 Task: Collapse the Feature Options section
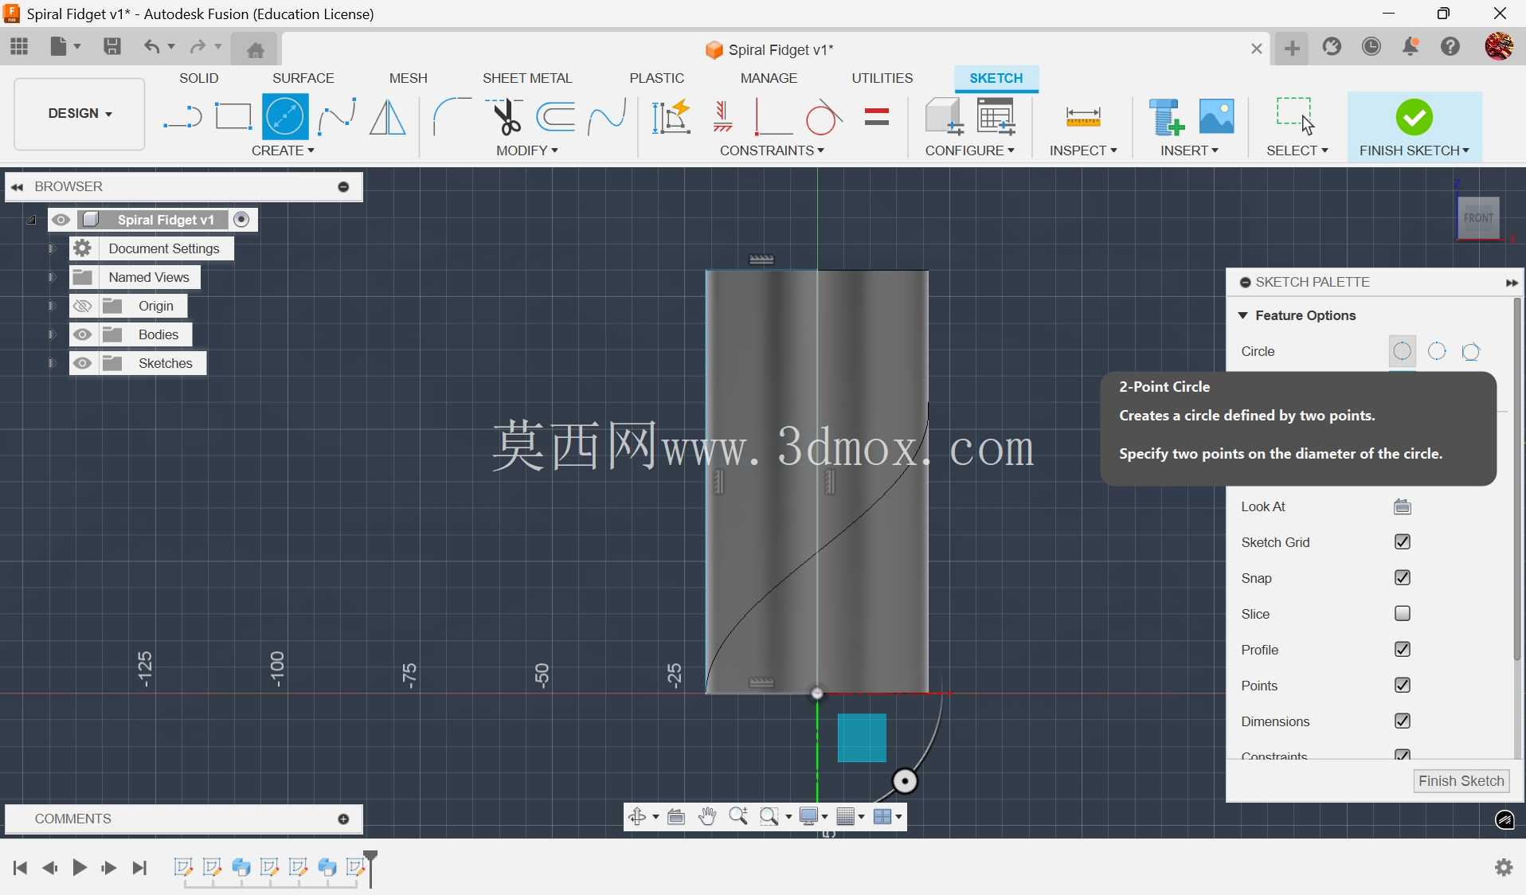[x=1242, y=316]
